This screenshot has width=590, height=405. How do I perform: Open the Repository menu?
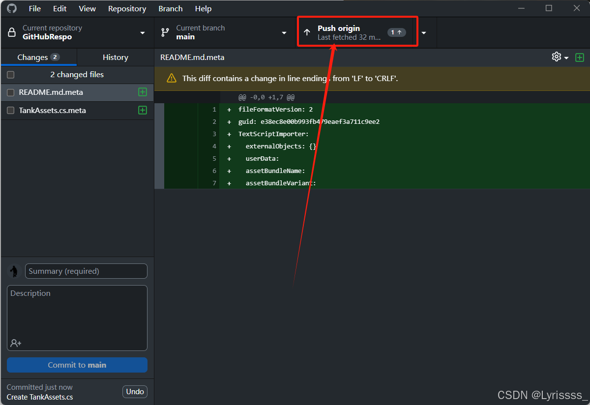coord(127,9)
